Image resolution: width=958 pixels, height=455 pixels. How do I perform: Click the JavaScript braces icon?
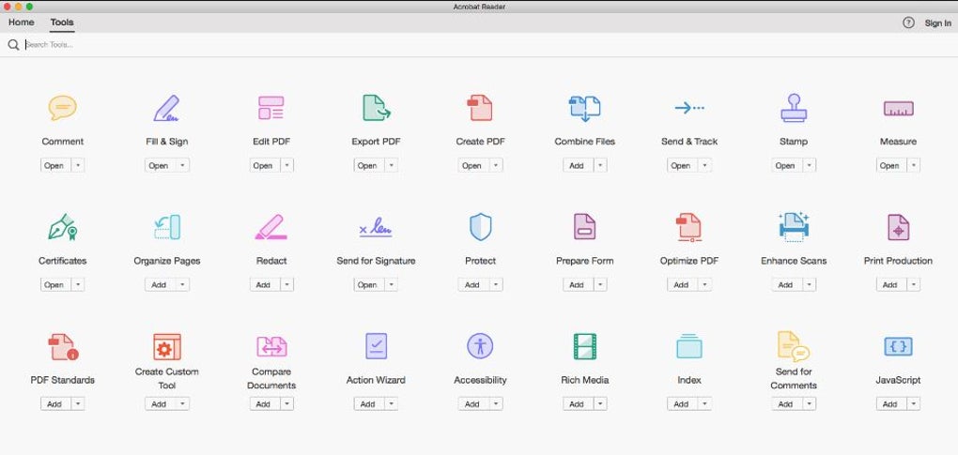pyautogui.click(x=898, y=346)
